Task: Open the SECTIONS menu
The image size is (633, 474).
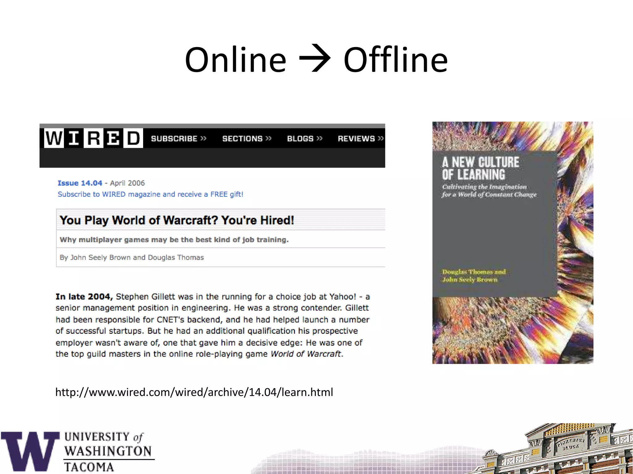Action: (247, 139)
